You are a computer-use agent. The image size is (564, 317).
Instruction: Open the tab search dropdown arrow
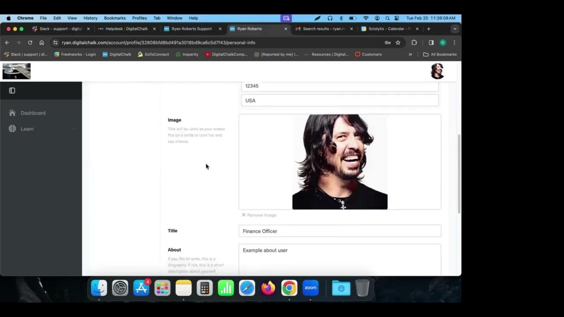click(455, 29)
